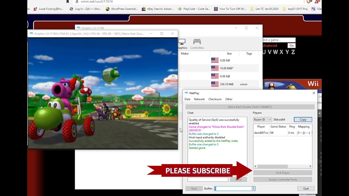The height and width of the screenshot is (196, 349).
Task: Select player row david007co
Action: tap(282, 133)
